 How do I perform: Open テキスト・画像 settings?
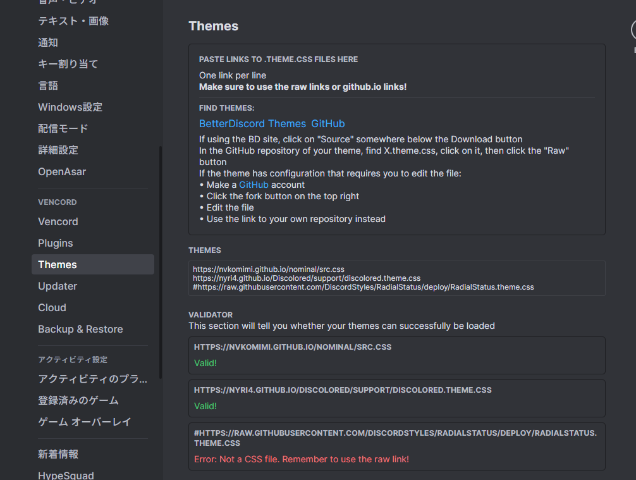[73, 21]
